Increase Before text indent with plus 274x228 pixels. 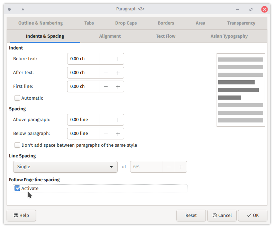[118, 59]
